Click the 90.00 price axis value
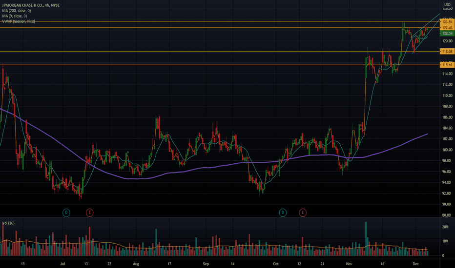The height and width of the screenshot is (268, 455). click(x=447, y=204)
